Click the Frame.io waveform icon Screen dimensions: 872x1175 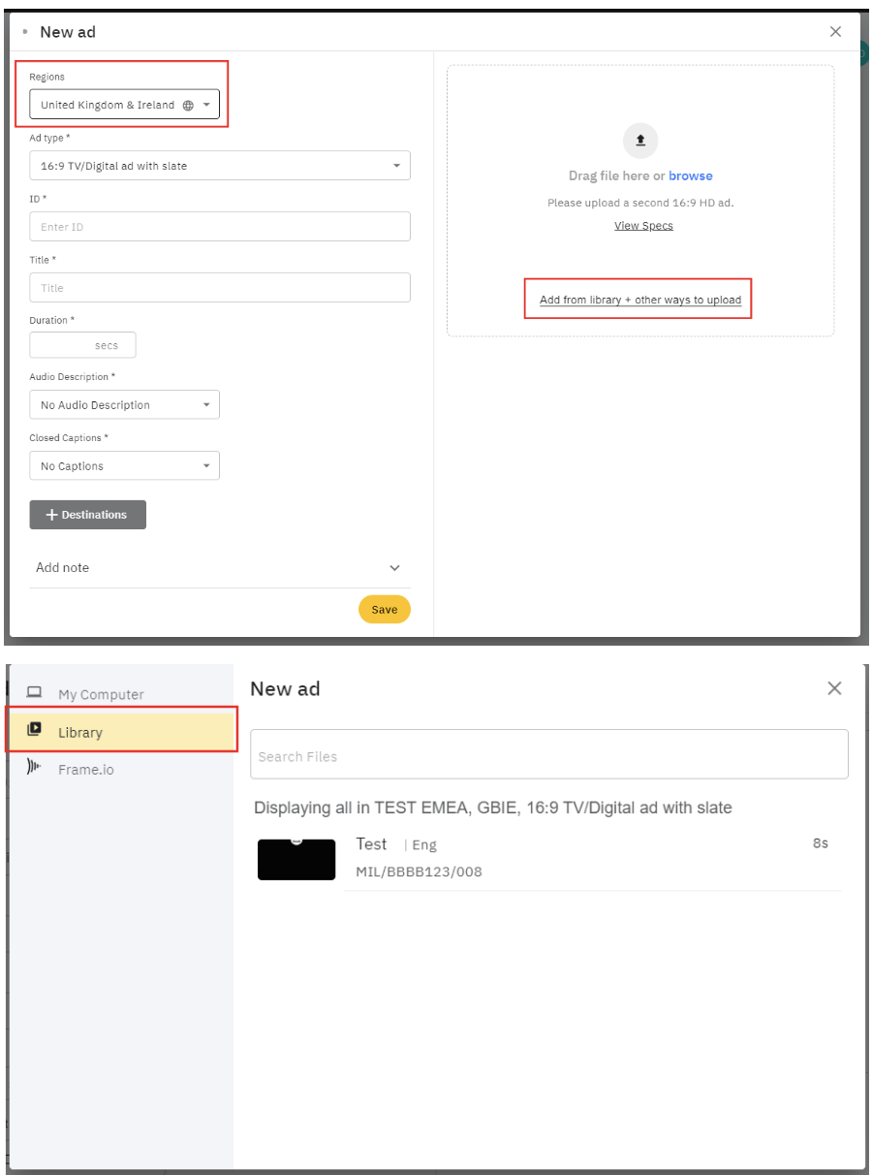(x=34, y=768)
